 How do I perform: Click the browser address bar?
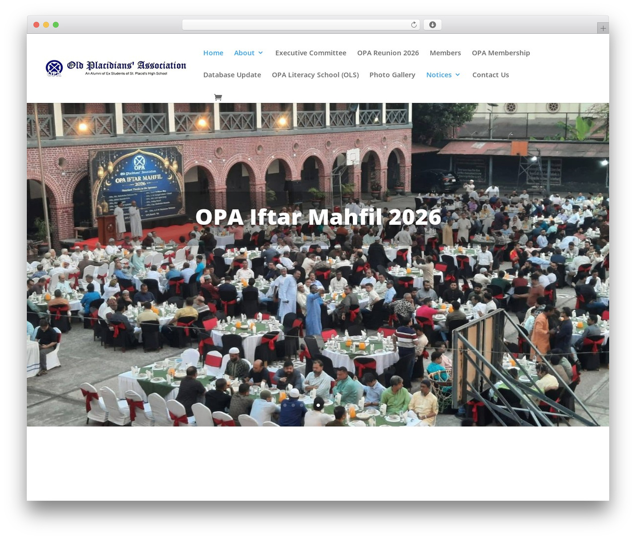click(301, 25)
